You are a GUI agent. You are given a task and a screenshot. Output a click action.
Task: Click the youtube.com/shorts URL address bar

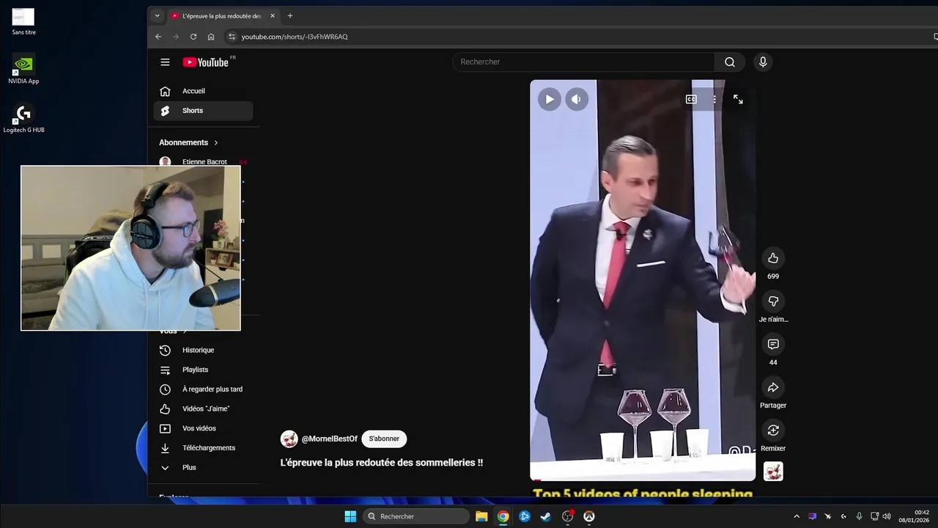(295, 37)
